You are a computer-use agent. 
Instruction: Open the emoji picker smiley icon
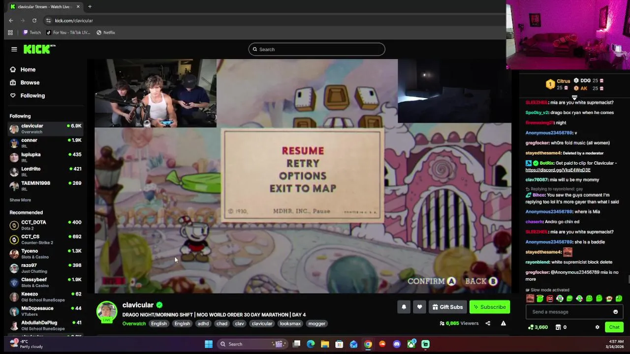615,312
